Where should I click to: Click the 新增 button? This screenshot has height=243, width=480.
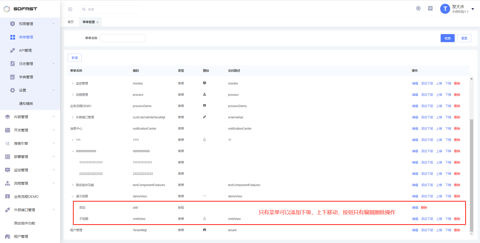tap(75, 58)
